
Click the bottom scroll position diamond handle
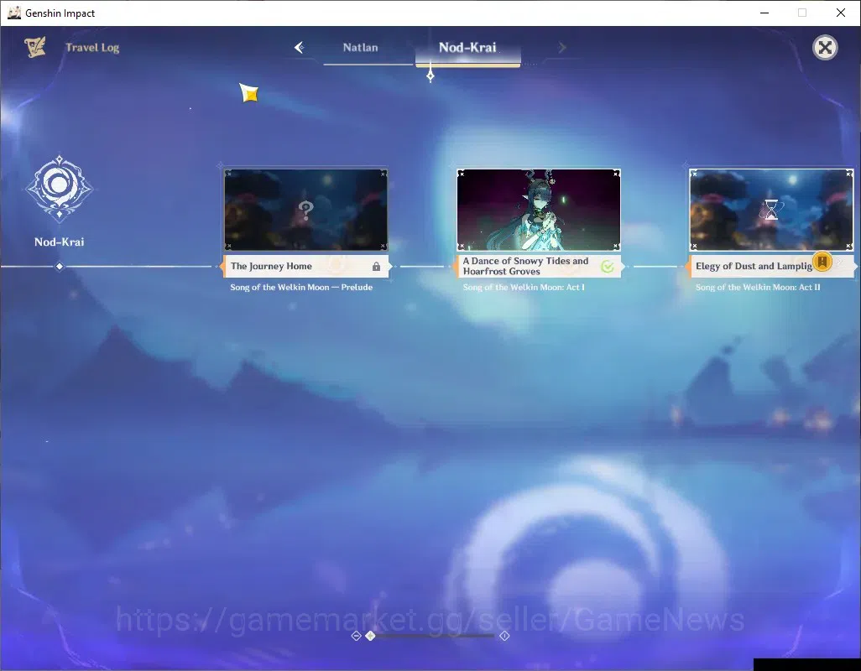(371, 636)
